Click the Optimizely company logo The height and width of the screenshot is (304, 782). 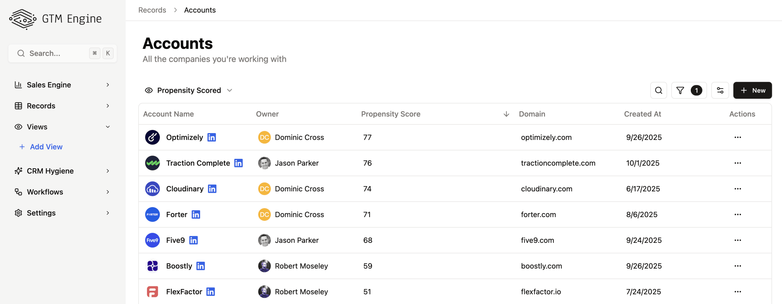pyautogui.click(x=152, y=137)
